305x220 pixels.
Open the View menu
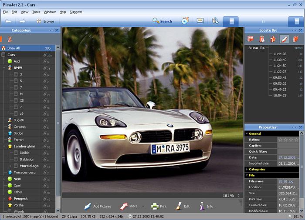click(24, 12)
